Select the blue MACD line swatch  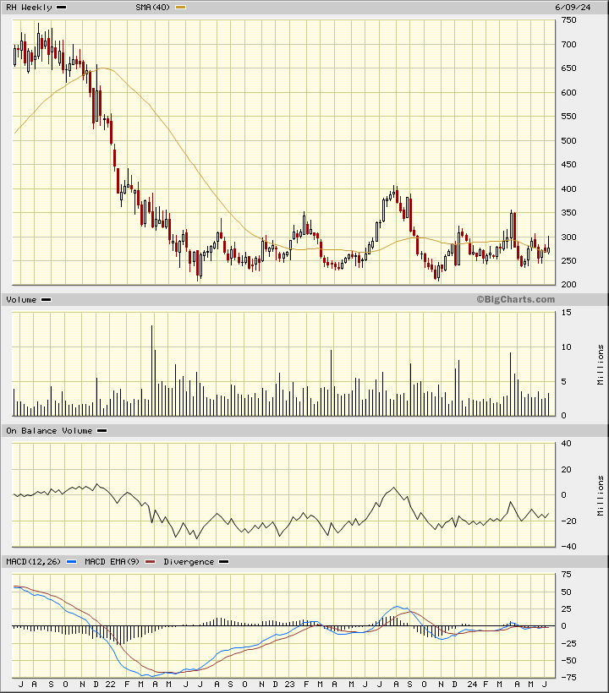72,562
